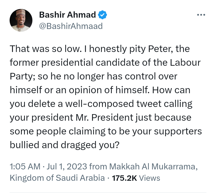Open the 175.2K view count

coord(124,178)
